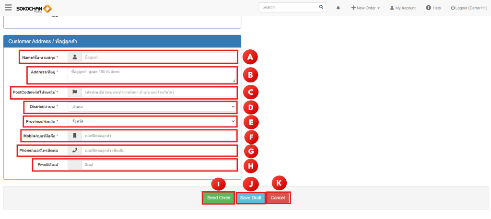
Task: Click the person icon beside Name field
Action: 74,57
